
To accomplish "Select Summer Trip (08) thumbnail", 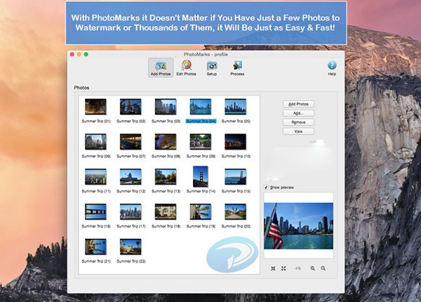I will point(166,142).
